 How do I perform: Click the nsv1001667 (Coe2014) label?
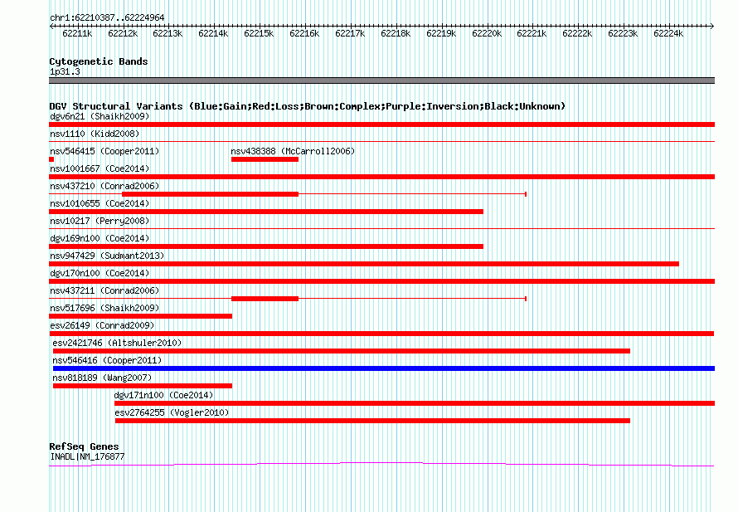100,168
